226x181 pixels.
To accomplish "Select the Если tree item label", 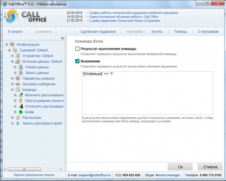I will [x=29, y=112].
